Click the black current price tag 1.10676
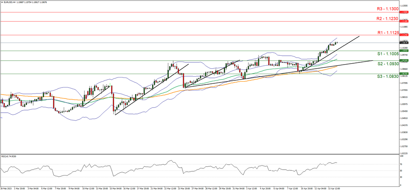The image size is (409, 191). click(x=404, y=43)
